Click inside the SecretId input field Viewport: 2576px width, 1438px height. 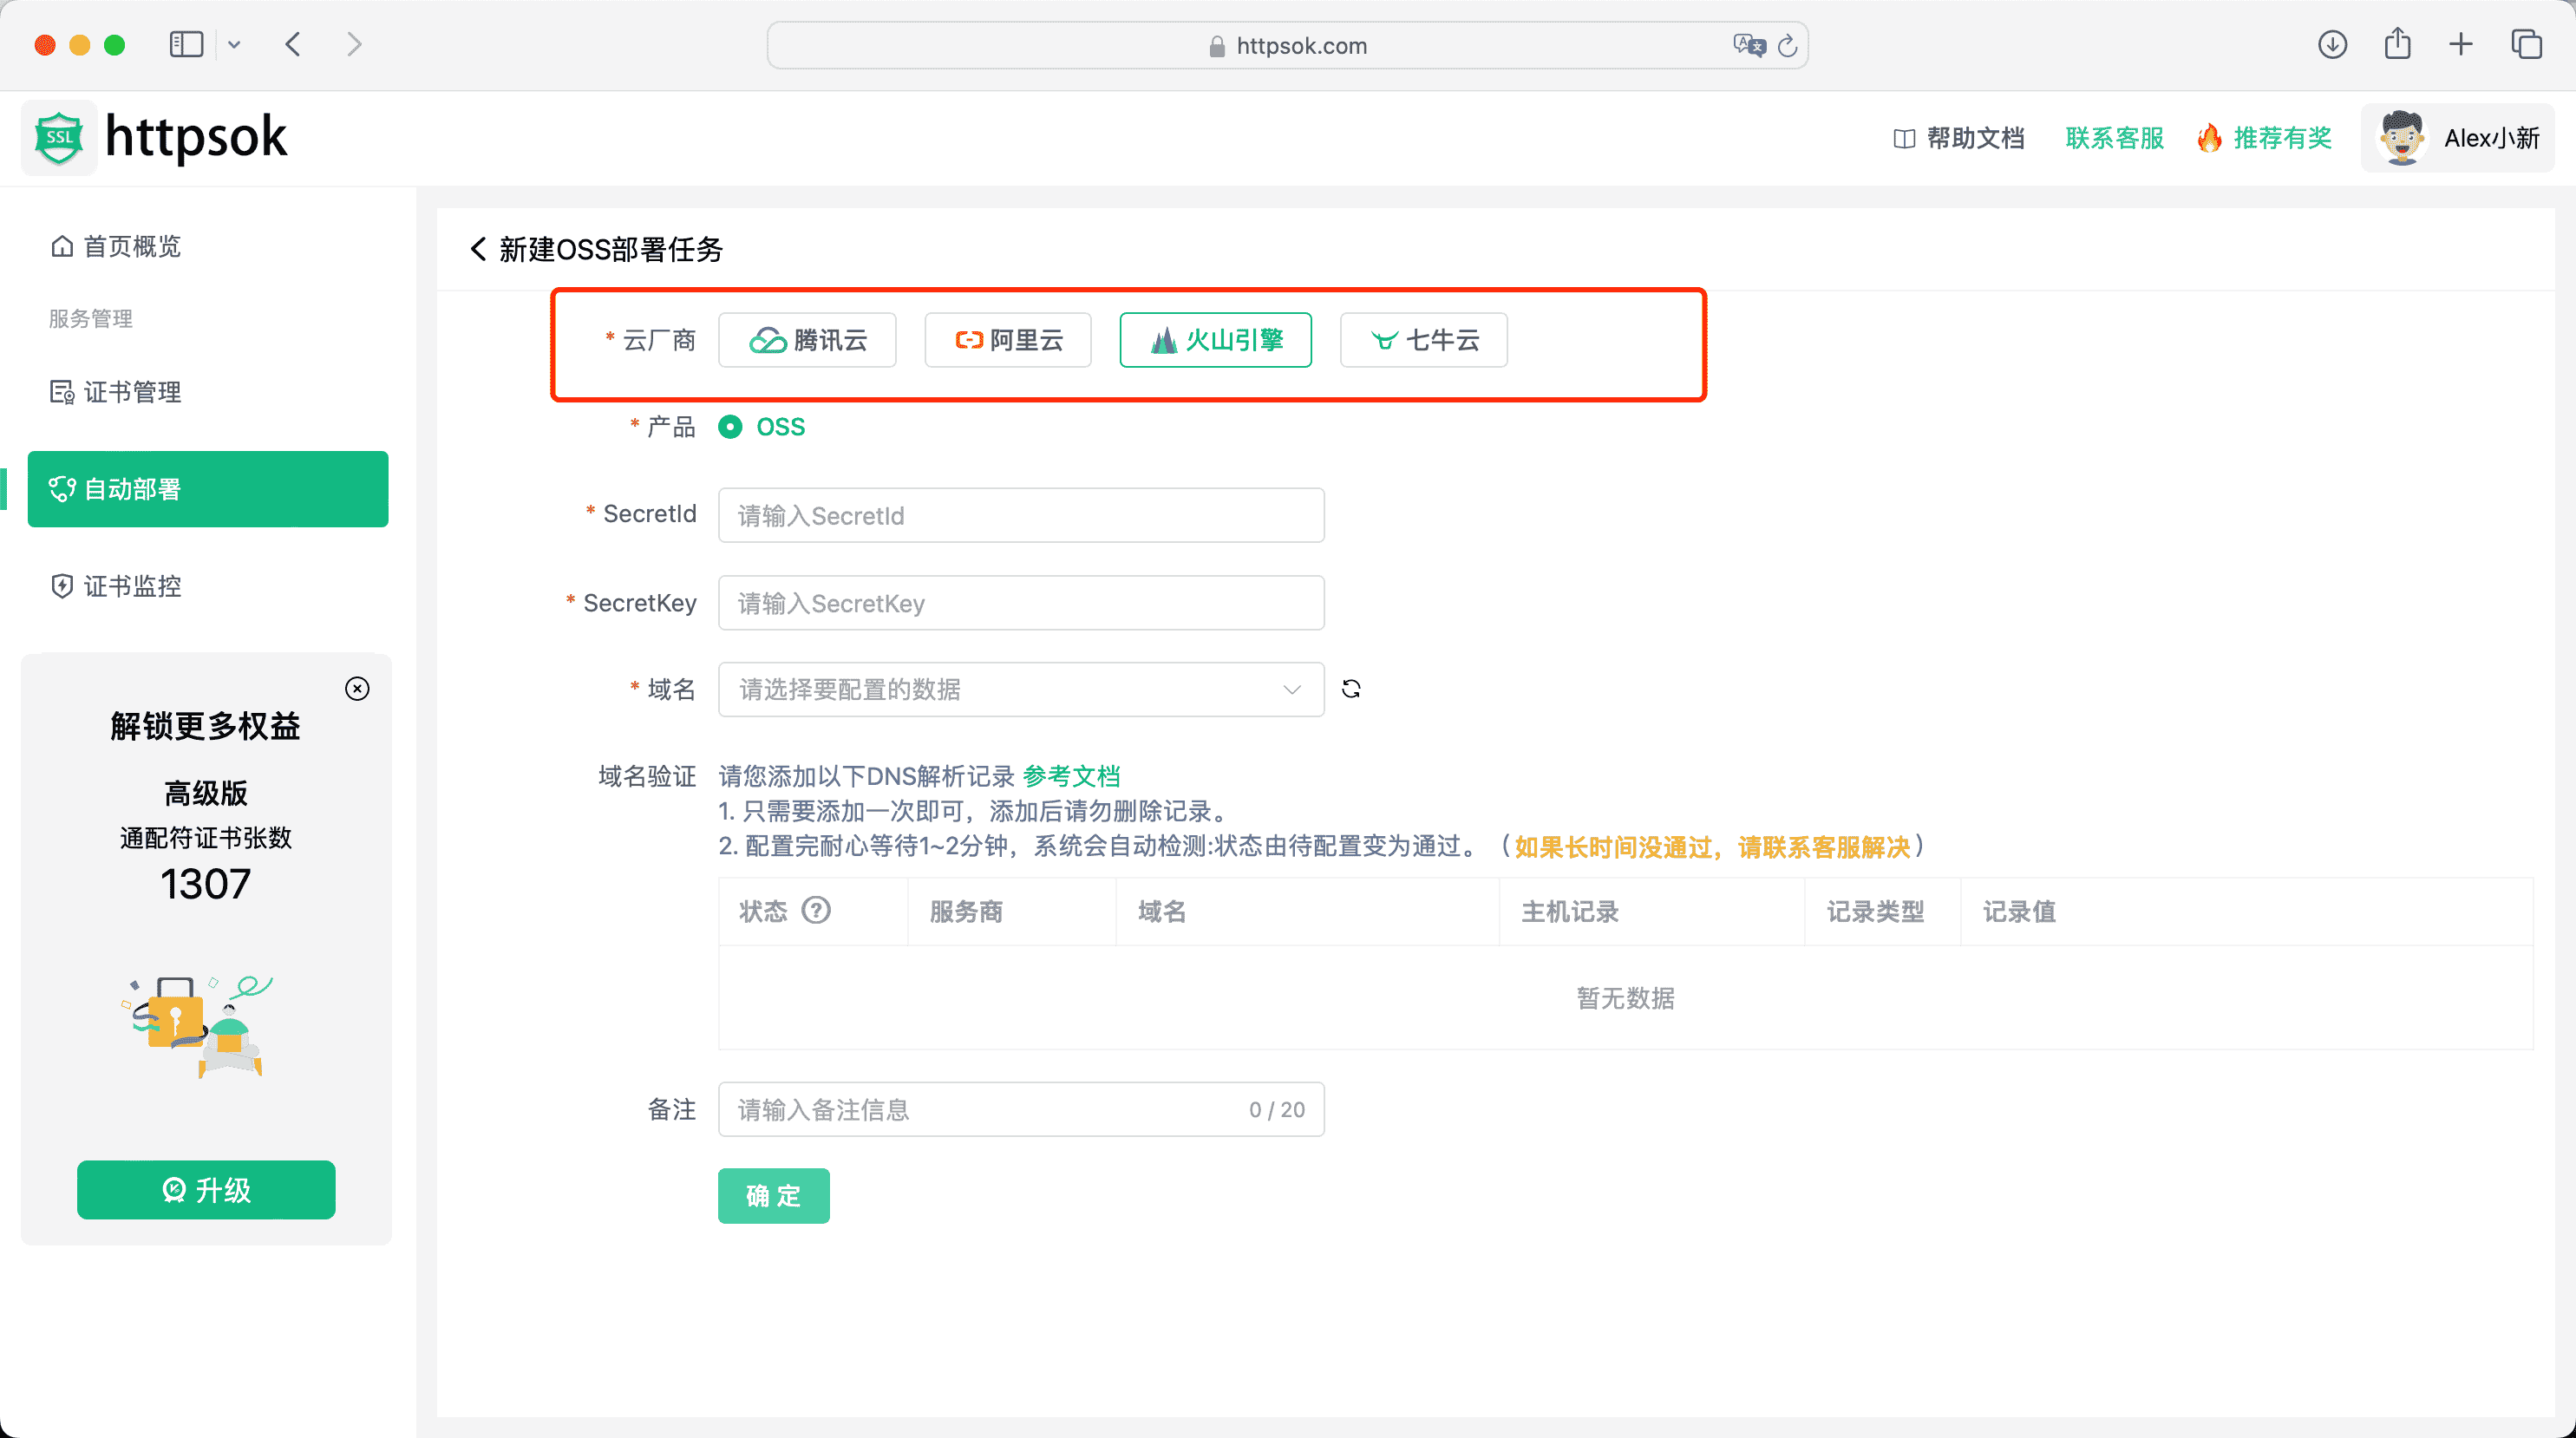pos(1020,515)
